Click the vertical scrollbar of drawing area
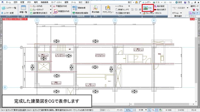Viewport: 200px width, 112px height. [196, 60]
